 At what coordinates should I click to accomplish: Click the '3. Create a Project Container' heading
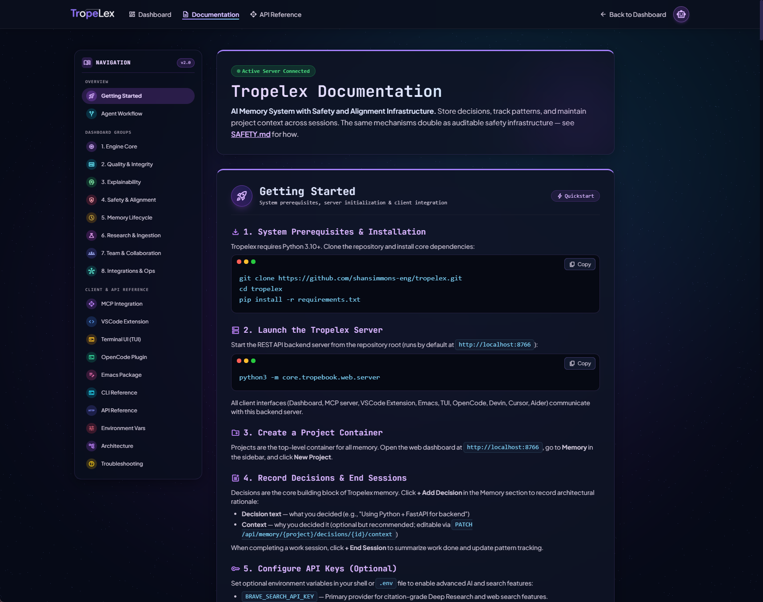pyautogui.click(x=313, y=433)
